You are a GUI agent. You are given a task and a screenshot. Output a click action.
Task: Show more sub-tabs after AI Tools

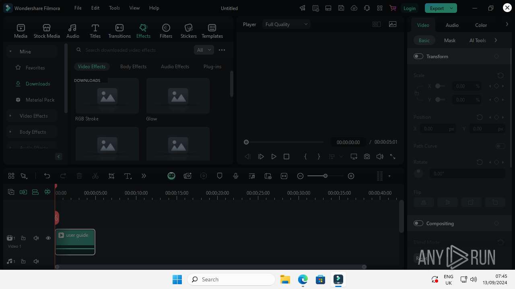pos(496,40)
